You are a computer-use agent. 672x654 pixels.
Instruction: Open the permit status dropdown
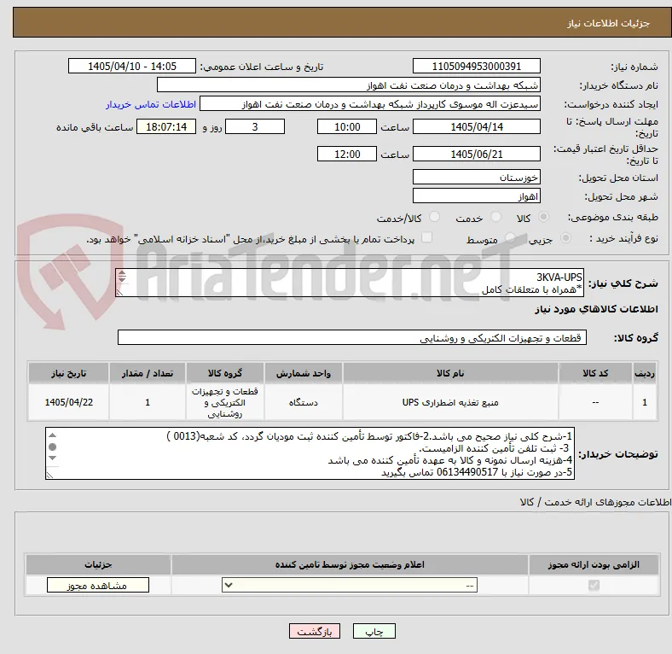coord(350,586)
